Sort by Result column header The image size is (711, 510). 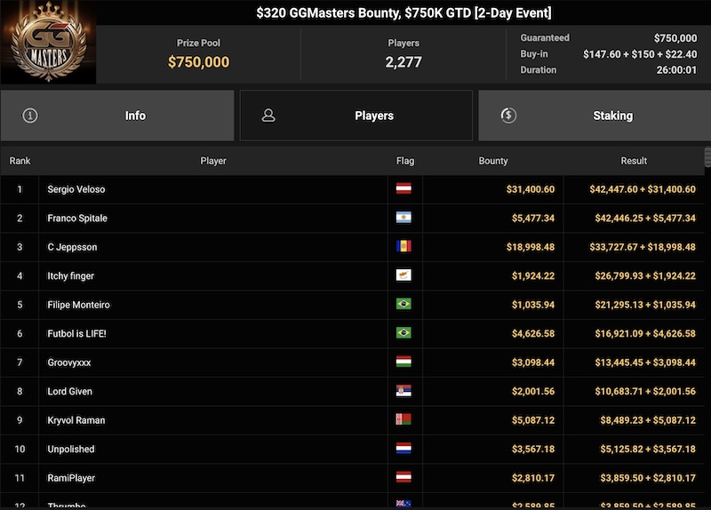634,161
